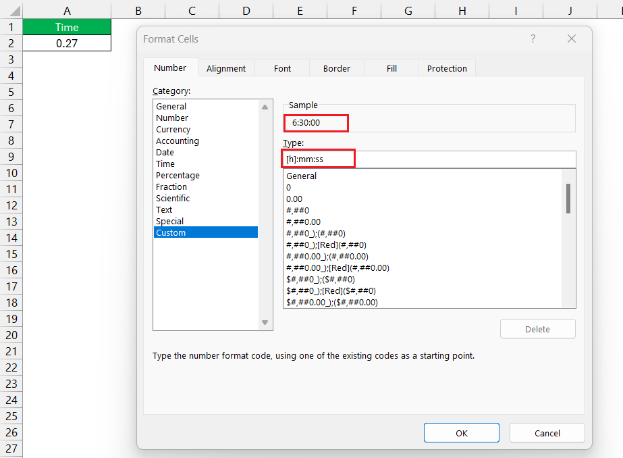Choose General in Type list

click(x=423, y=176)
